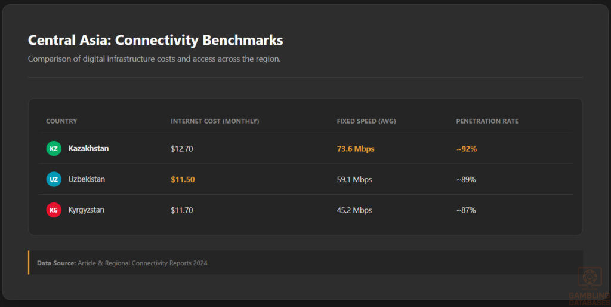The width and height of the screenshot is (611, 307).
Task: Click the green KZ country badge
Action: [x=54, y=149]
